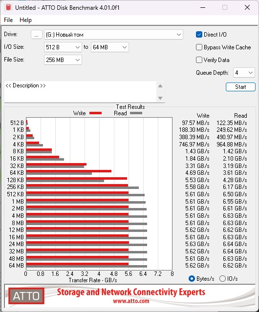Screen dimensions: 259x312
Task: Maximize the benchmark window
Action: point(225,7)
